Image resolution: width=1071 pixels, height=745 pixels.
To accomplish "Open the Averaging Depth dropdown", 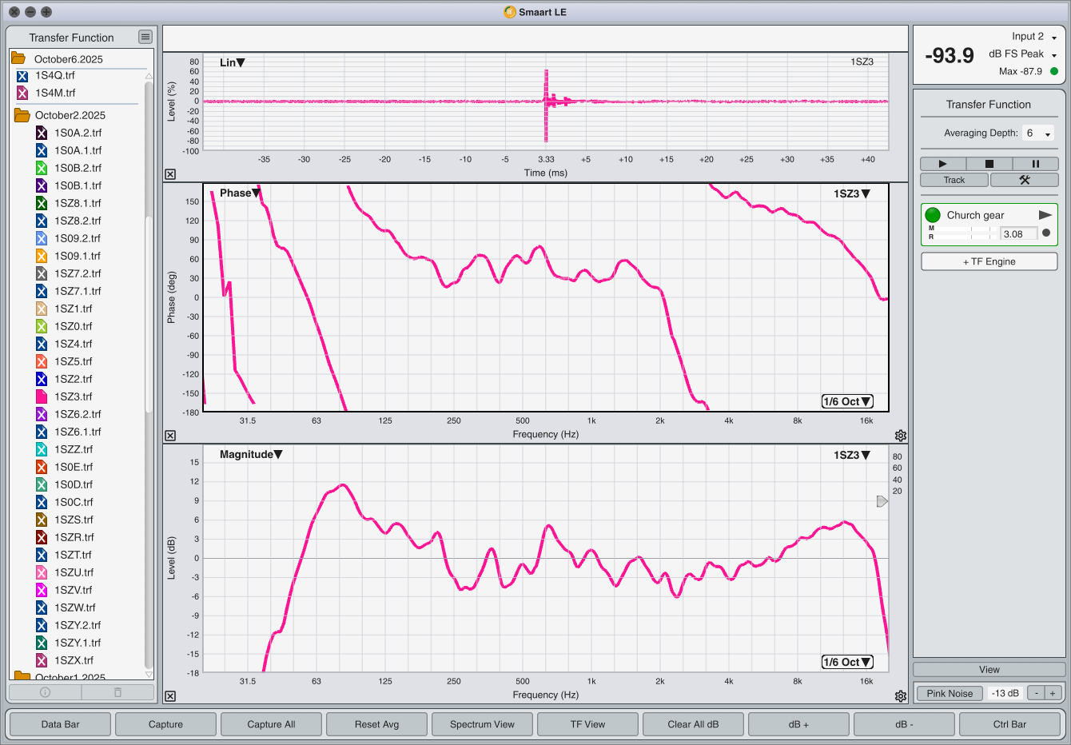I will click(x=1038, y=133).
